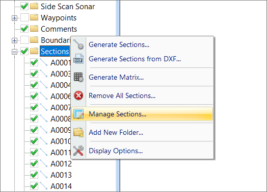Viewport: 267px width, 192px height.
Task: Click the Generate Sections gear-line icon
Action: (78, 44)
